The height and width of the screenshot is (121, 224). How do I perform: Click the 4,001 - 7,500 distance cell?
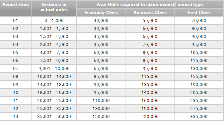point(54,53)
